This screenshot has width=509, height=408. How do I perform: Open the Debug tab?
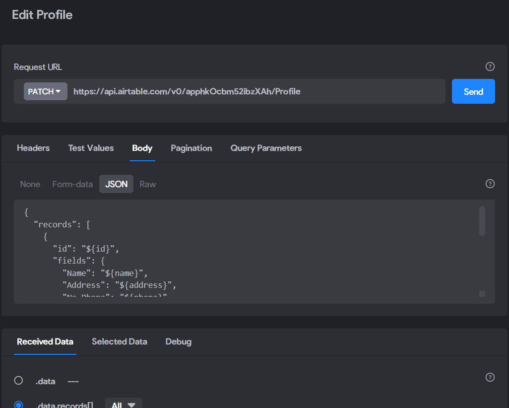tap(178, 341)
